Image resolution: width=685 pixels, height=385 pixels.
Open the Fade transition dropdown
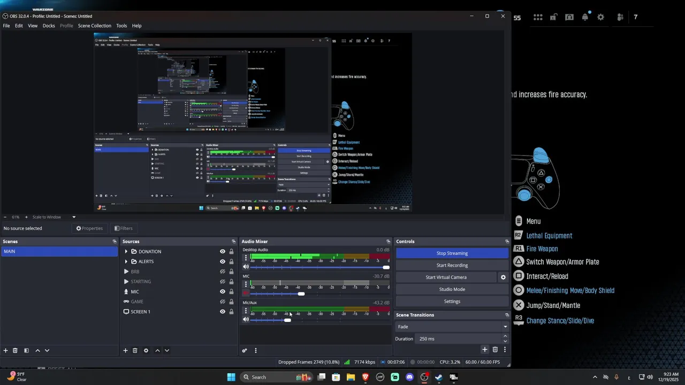(x=452, y=327)
